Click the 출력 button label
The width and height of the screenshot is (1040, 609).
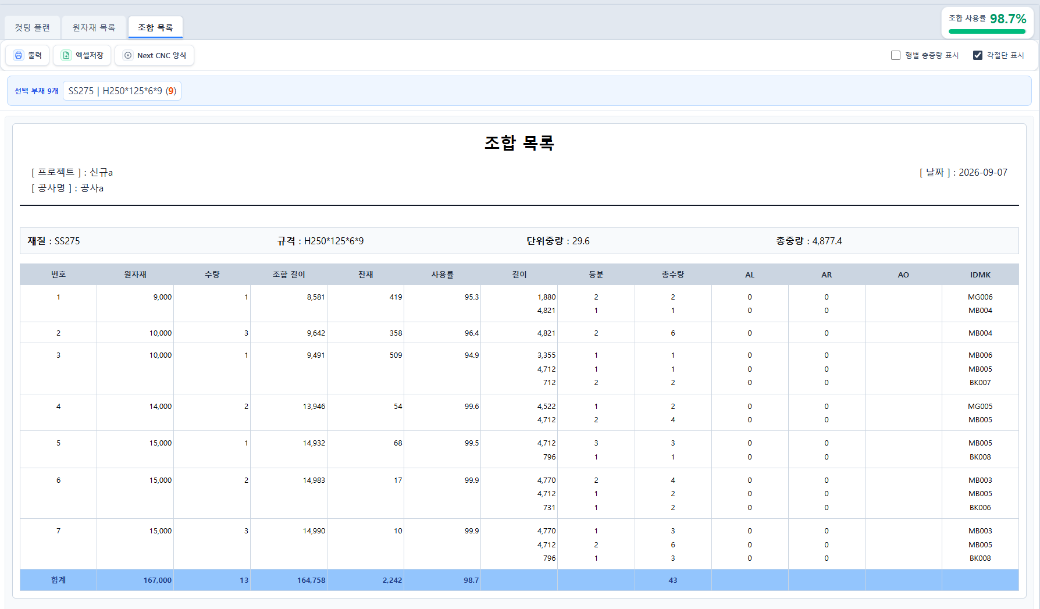click(x=35, y=55)
